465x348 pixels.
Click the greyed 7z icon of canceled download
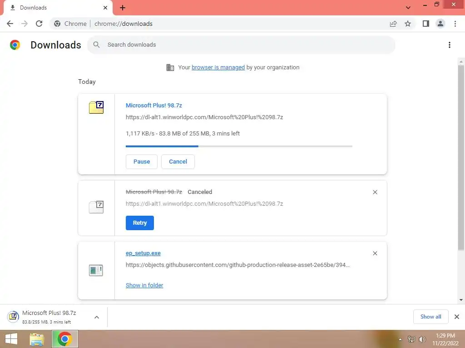click(x=96, y=207)
